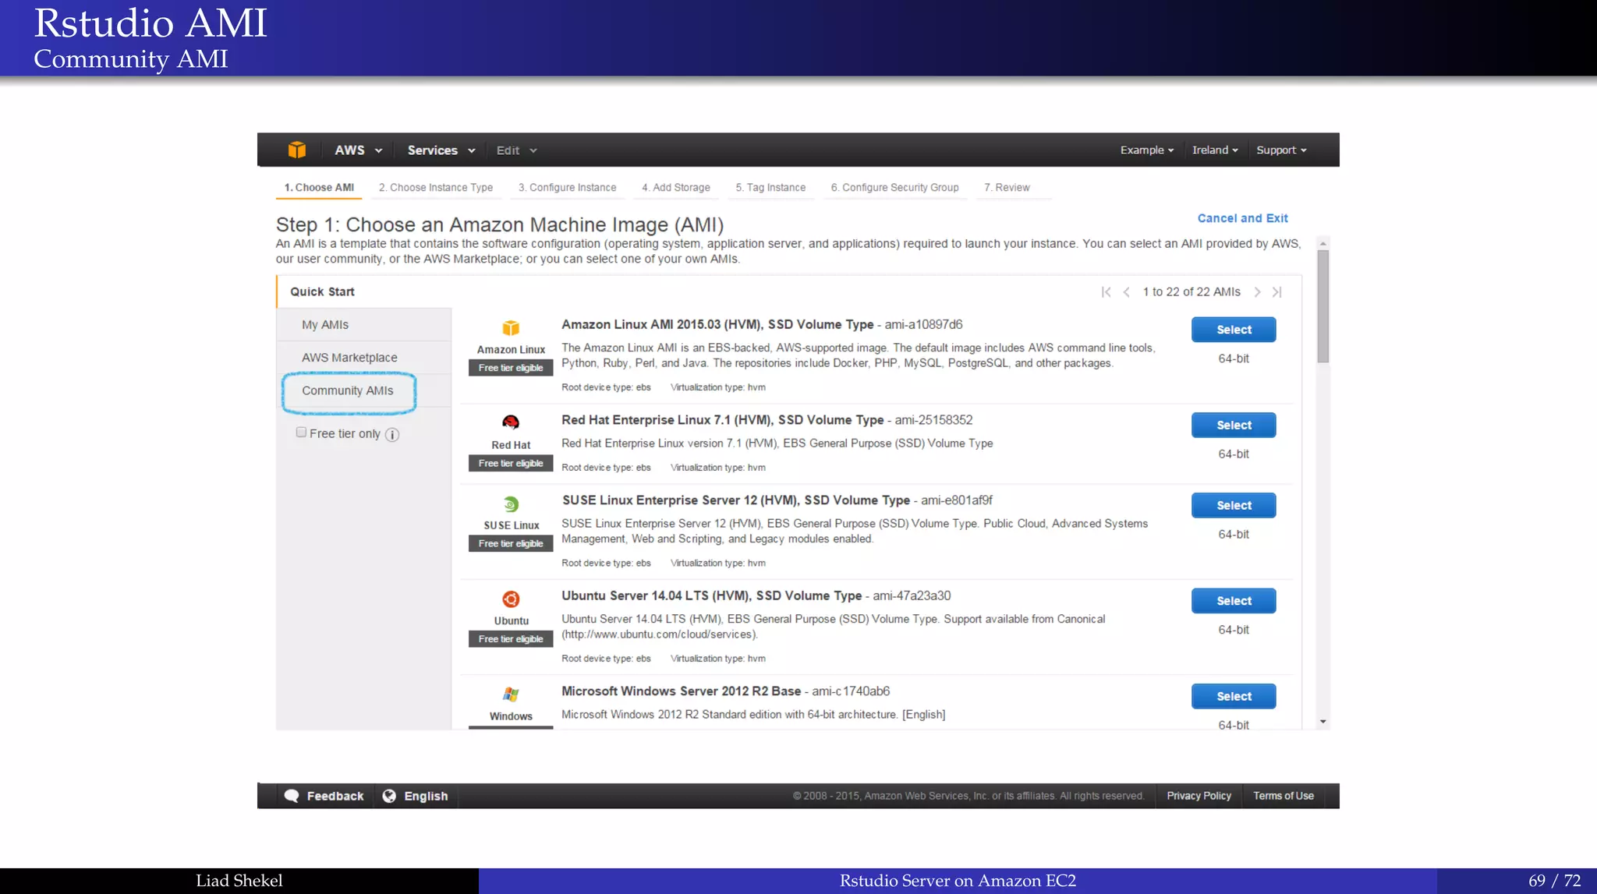Viewport: 1597px width, 894px height.
Task: Jump to first page of AMIs
Action: (1106, 292)
